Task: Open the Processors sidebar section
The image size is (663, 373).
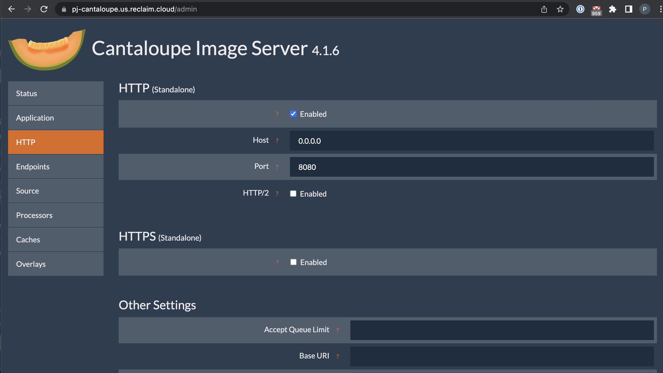Action: [x=56, y=215]
